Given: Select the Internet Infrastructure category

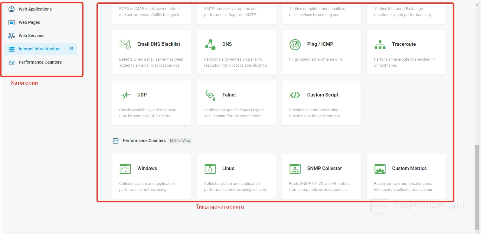Looking at the screenshot, I should [41, 49].
